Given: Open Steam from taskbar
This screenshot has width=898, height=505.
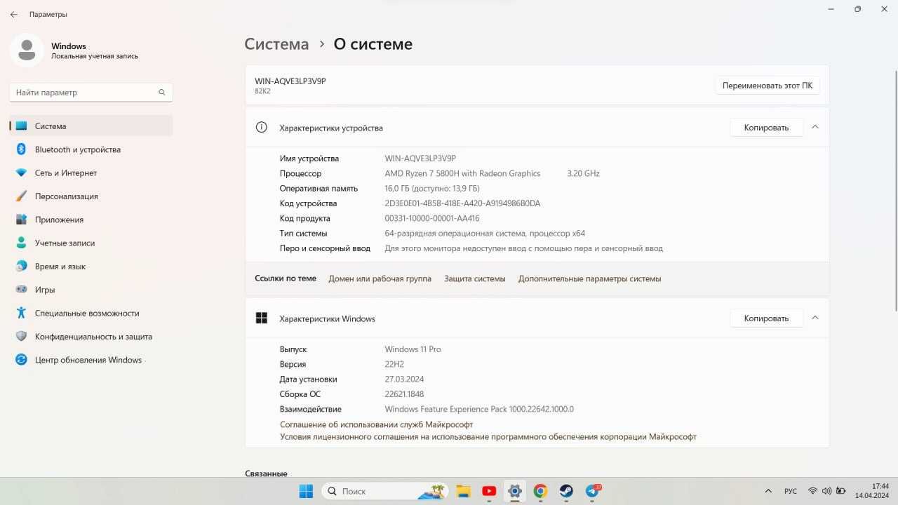Looking at the screenshot, I should click(566, 491).
